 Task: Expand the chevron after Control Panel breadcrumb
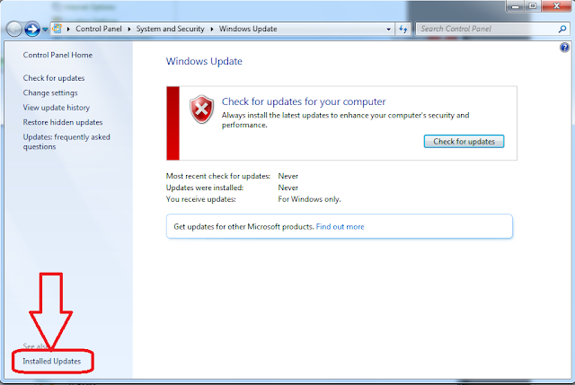pyautogui.click(x=129, y=29)
